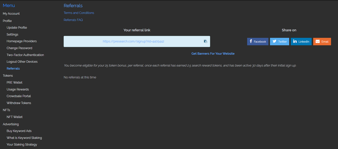Share referral link on Twitter

279,42
